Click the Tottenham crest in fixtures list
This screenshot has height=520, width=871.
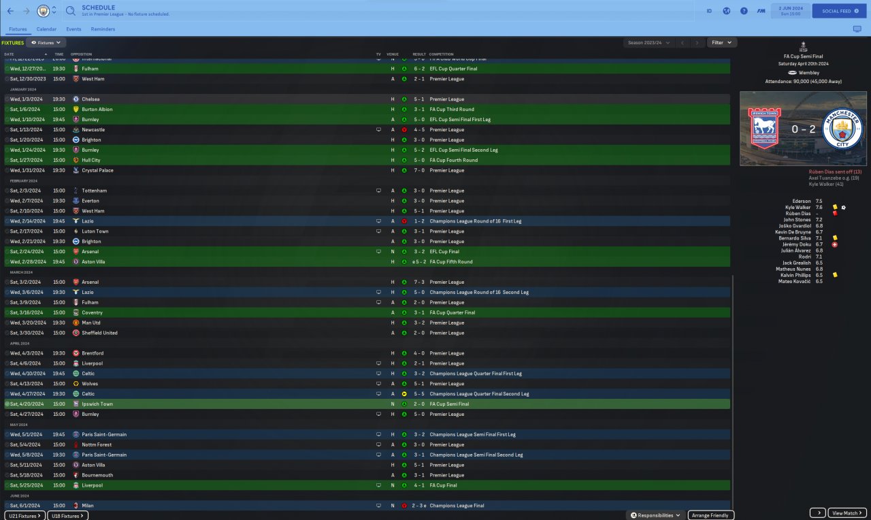76,191
